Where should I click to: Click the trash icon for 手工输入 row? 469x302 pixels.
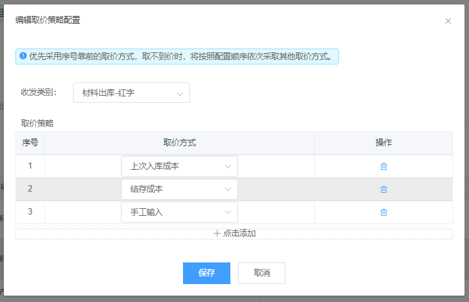pos(383,212)
